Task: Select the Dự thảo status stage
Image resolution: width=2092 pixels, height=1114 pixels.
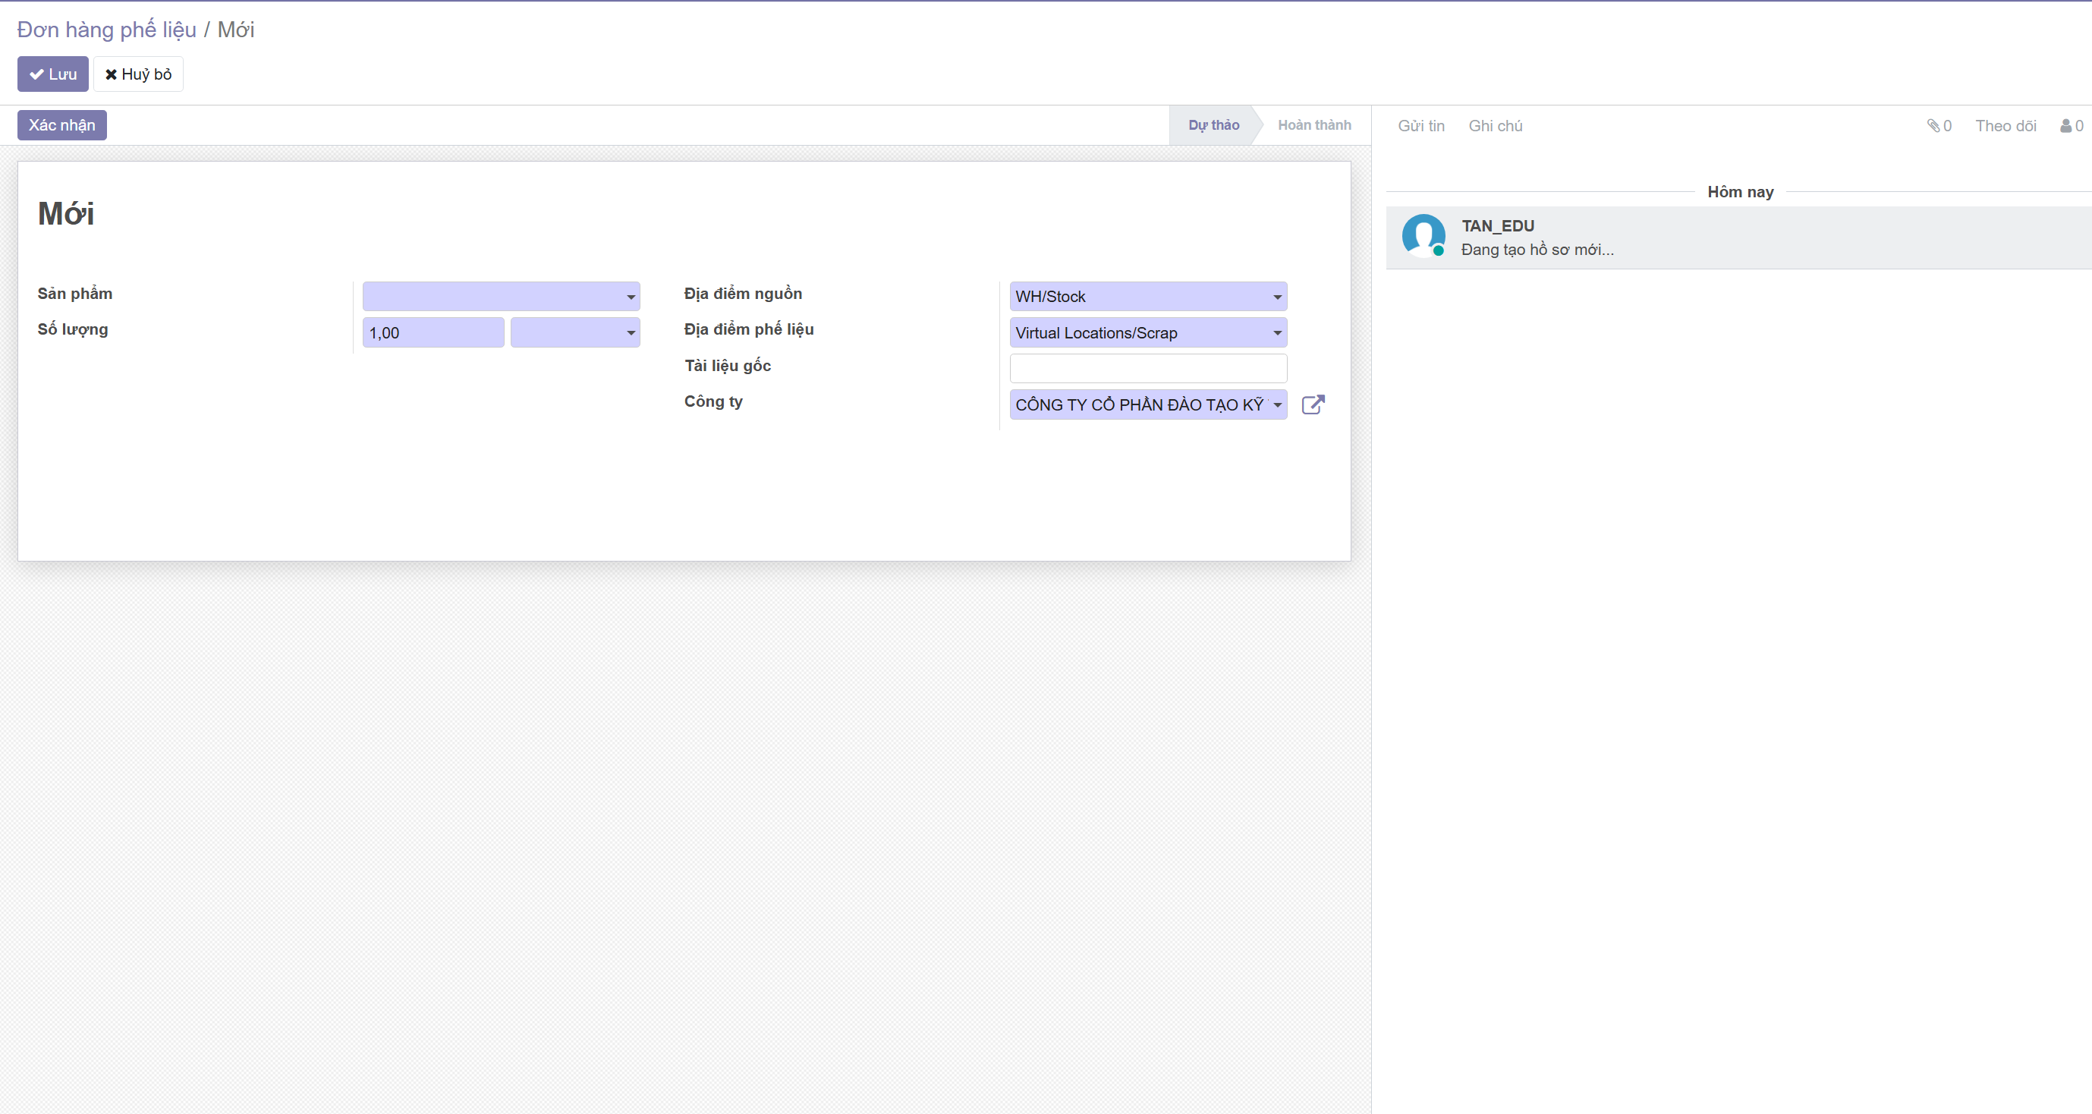Action: tap(1213, 125)
